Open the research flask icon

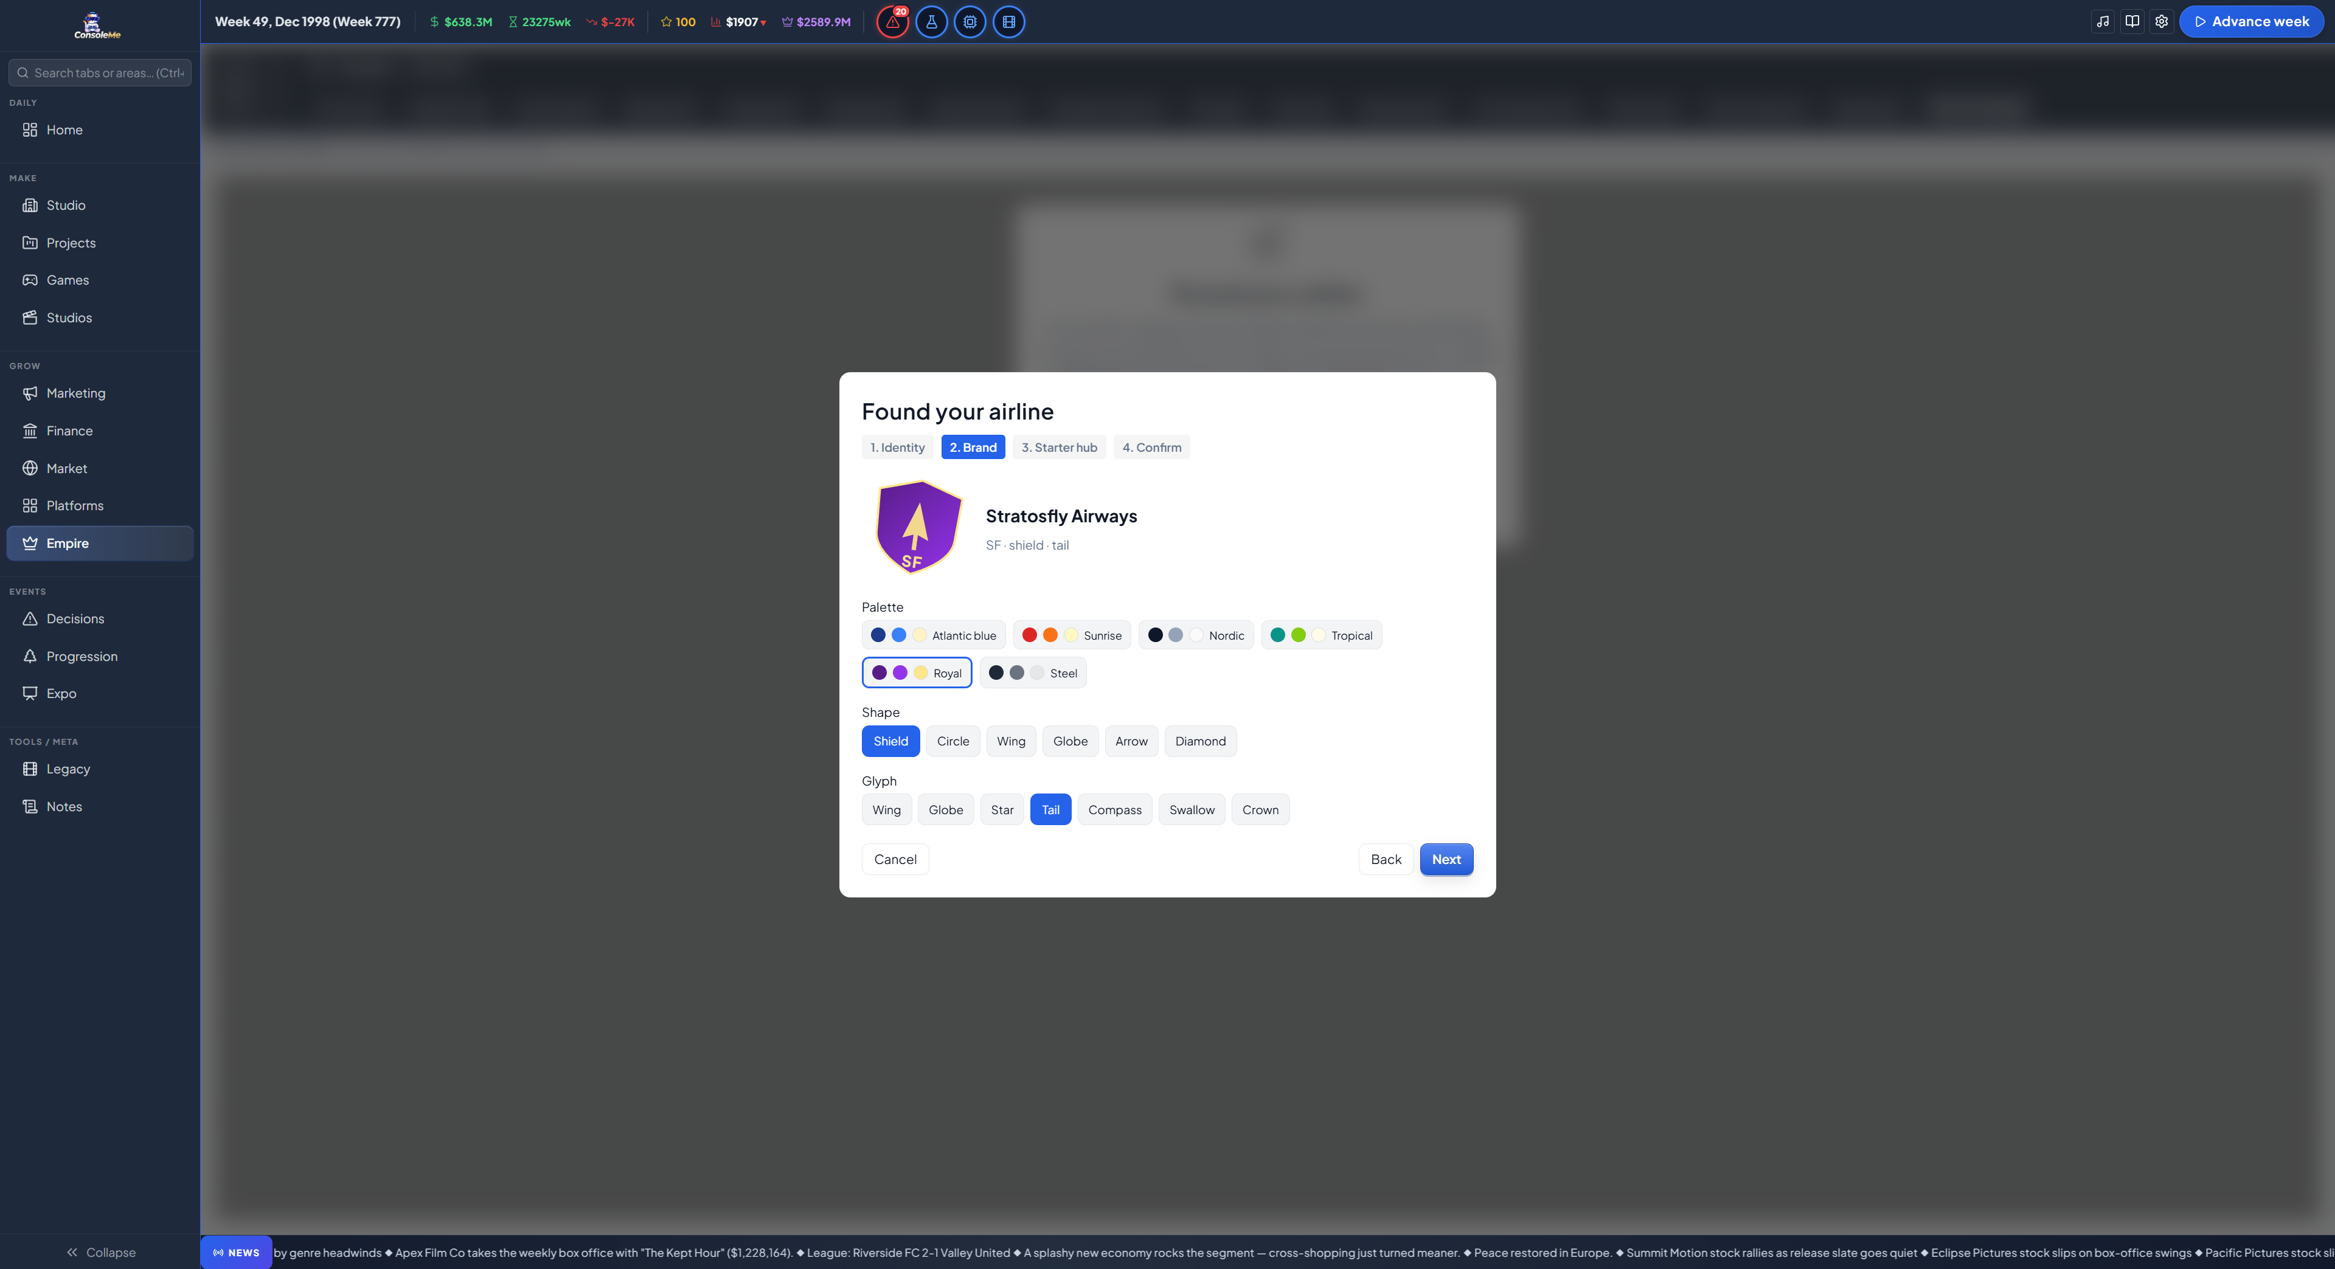pos(931,22)
